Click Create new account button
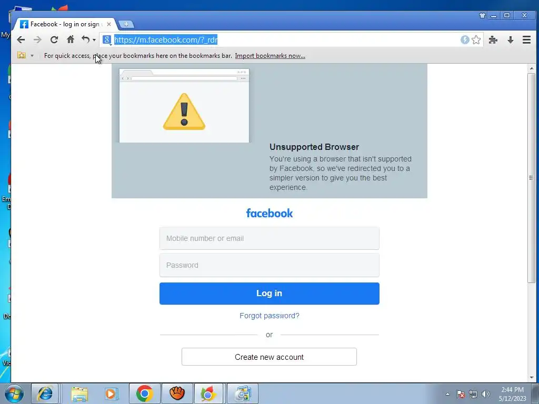The height and width of the screenshot is (404, 539). coord(269,357)
